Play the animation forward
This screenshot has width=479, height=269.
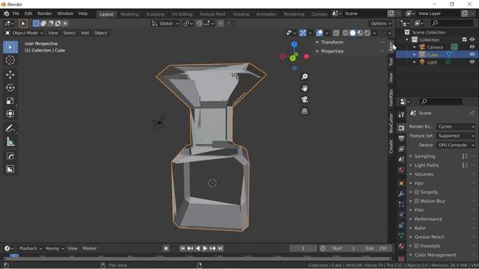click(x=205, y=248)
